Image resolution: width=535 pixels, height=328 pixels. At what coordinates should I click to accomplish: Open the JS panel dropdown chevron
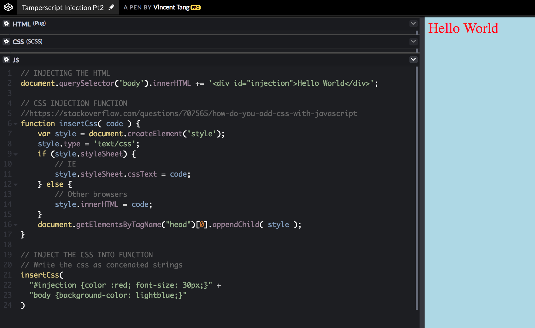point(413,59)
